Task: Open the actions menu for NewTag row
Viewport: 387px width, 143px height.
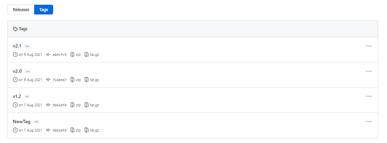Action: click(x=369, y=121)
